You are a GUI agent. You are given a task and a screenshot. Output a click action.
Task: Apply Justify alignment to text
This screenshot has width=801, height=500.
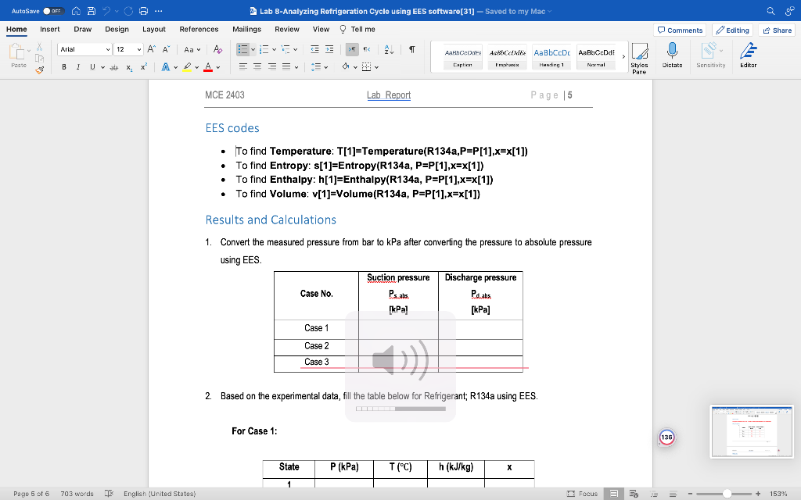286,67
